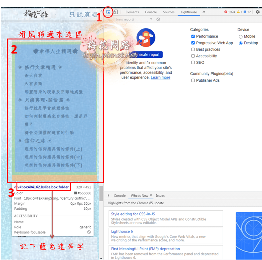
Task: Click Highlights from the Chrome 85 update
Action: (136, 203)
